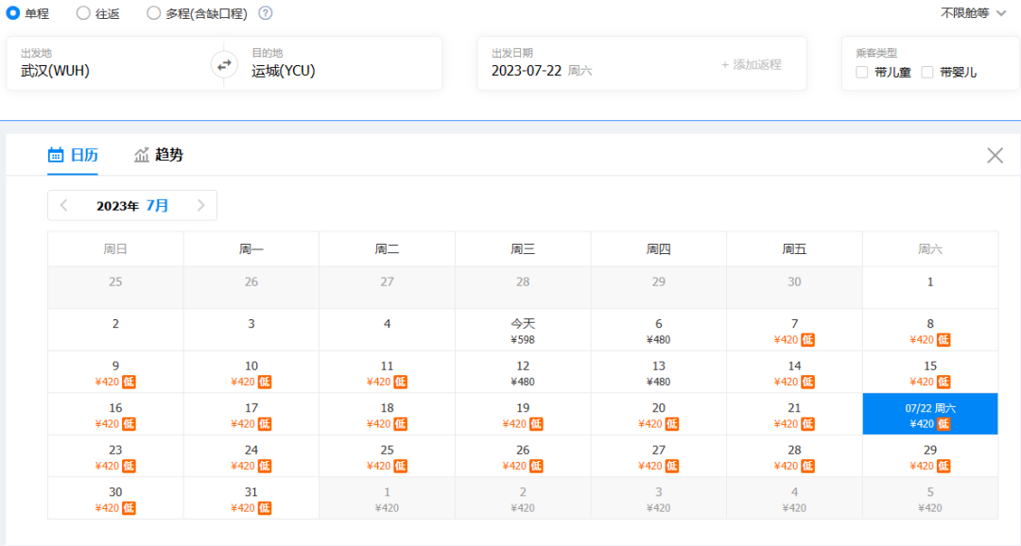This screenshot has width=1021, height=546.
Task: Click the calendar icon on 日历 tab
Action: tap(56, 155)
